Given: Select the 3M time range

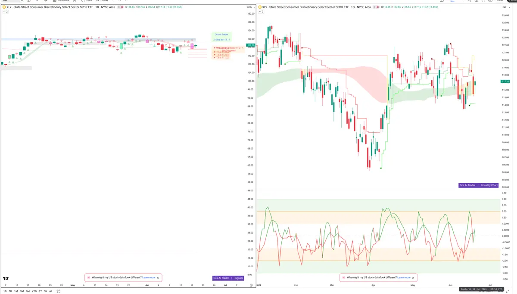Looking at the screenshot, I should coord(22,291).
